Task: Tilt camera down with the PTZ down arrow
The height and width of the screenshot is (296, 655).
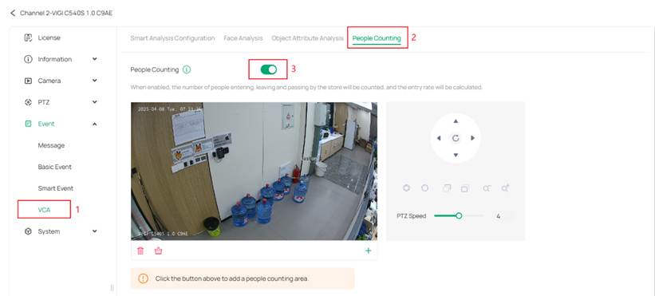Action: pos(456,156)
